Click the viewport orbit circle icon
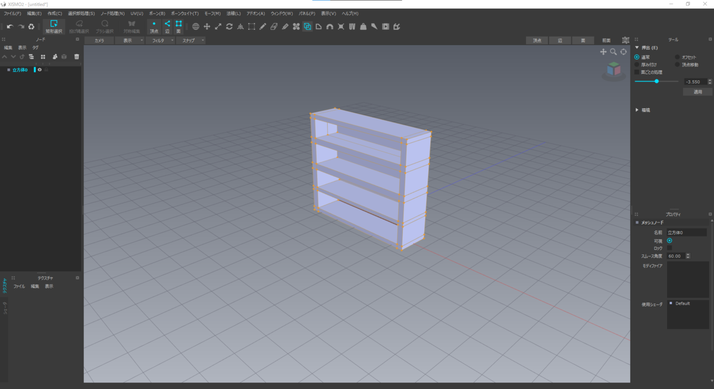The height and width of the screenshot is (389, 714). pyautogui.click(x=624, y=52)
